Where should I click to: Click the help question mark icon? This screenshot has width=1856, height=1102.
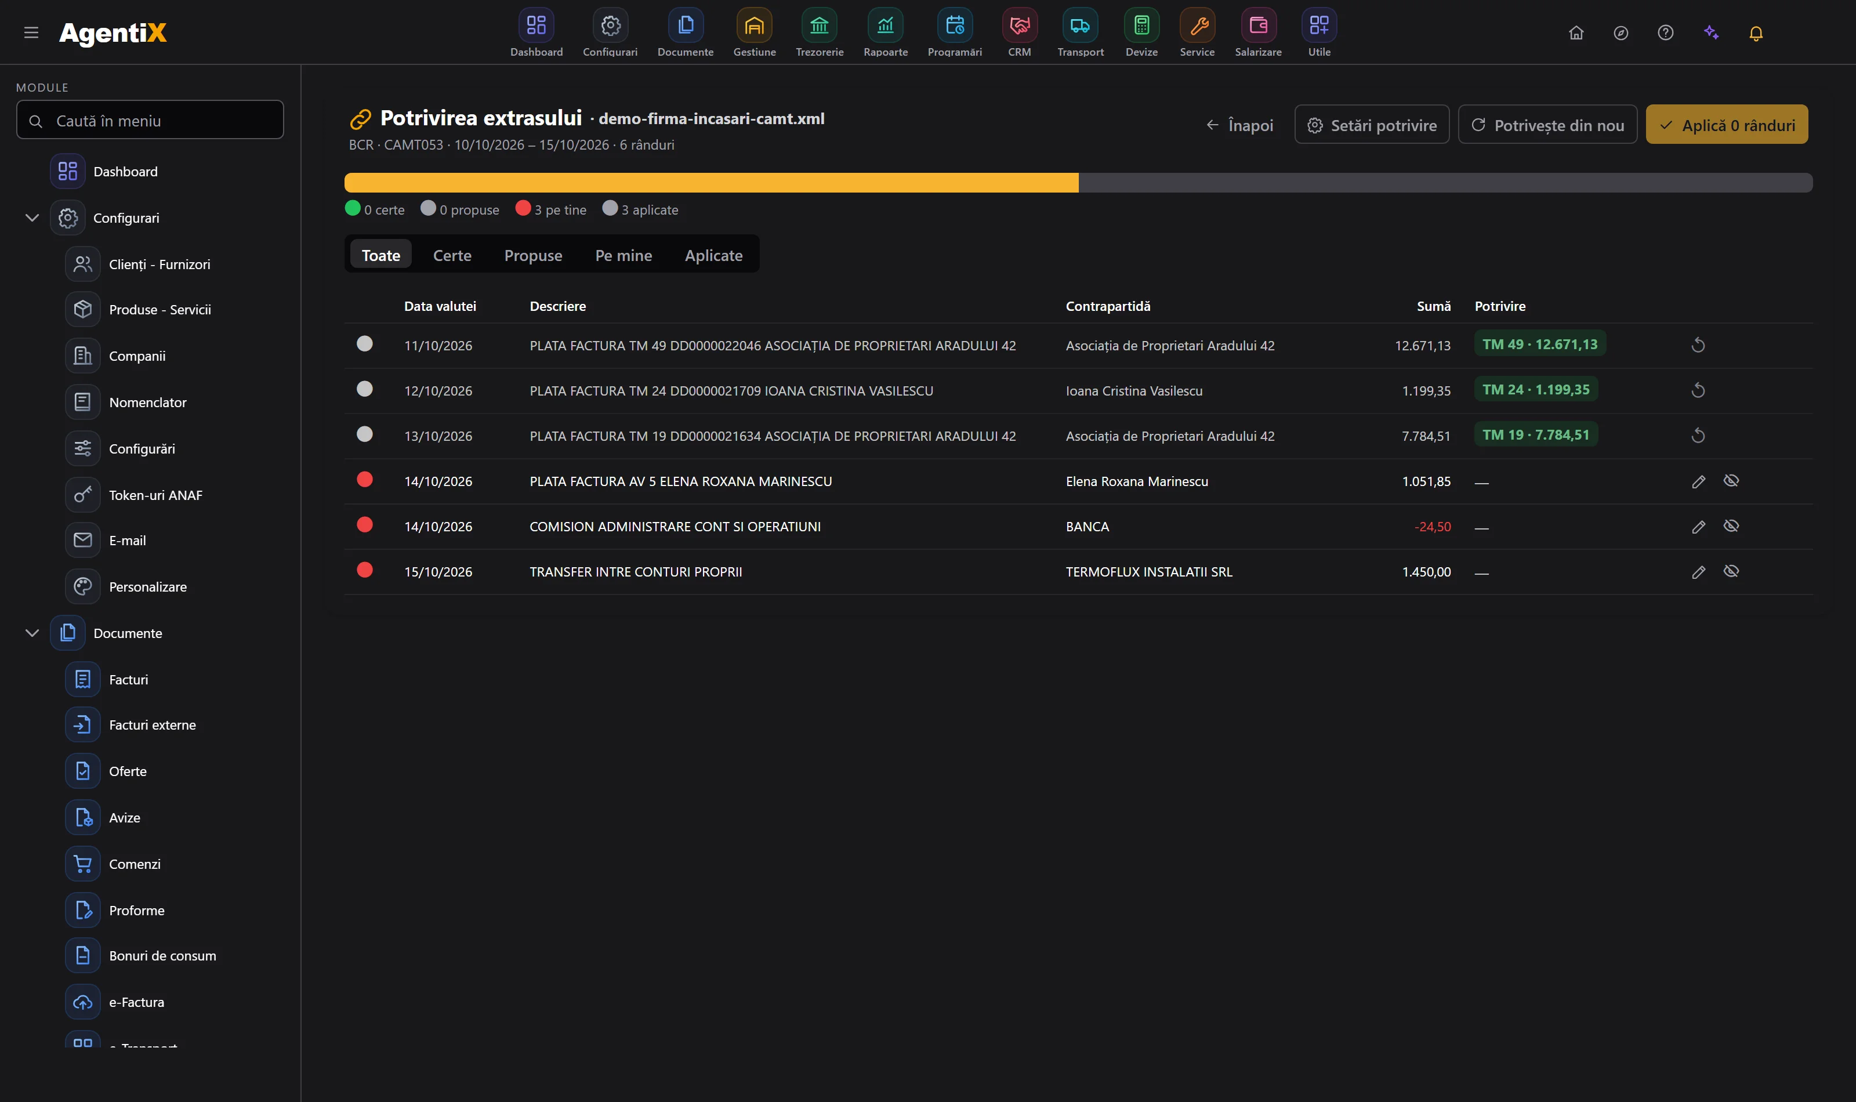[x=1665, y=32]
